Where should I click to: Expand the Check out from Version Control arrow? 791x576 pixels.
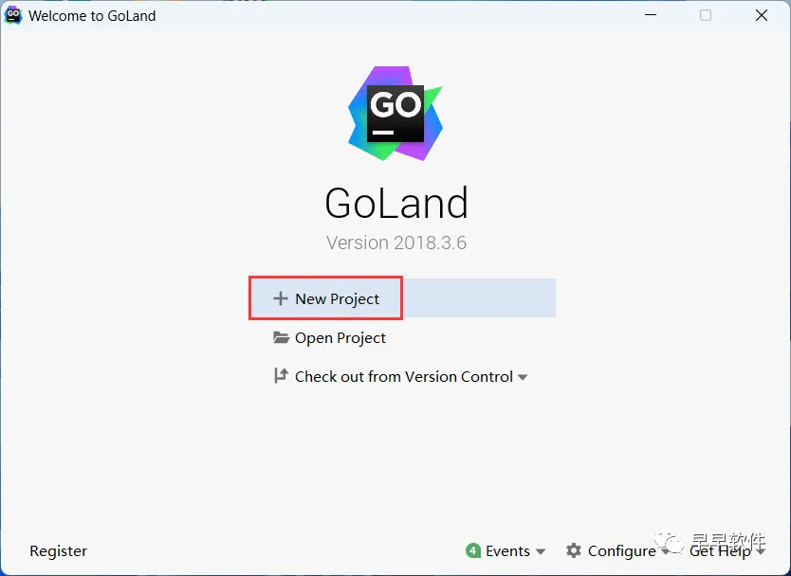pyautogui.click(x=523, y=377)
